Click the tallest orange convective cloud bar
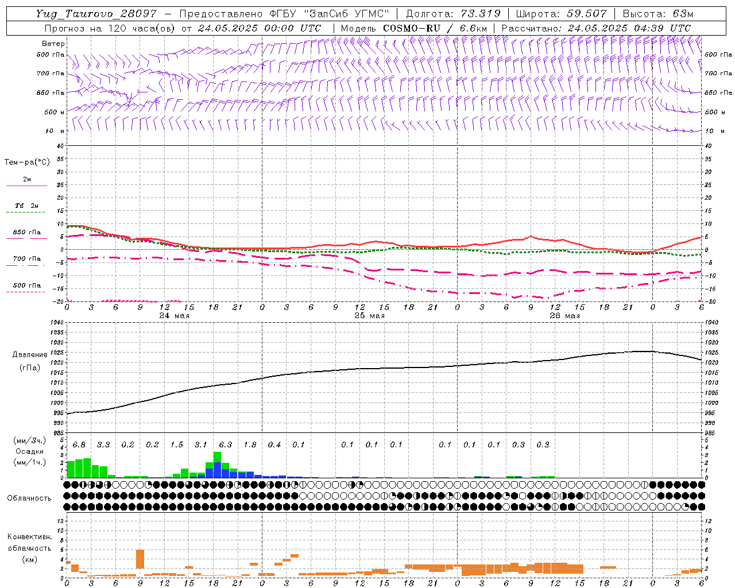The height and width of the screenshot is (588, 735). point(140,559)
